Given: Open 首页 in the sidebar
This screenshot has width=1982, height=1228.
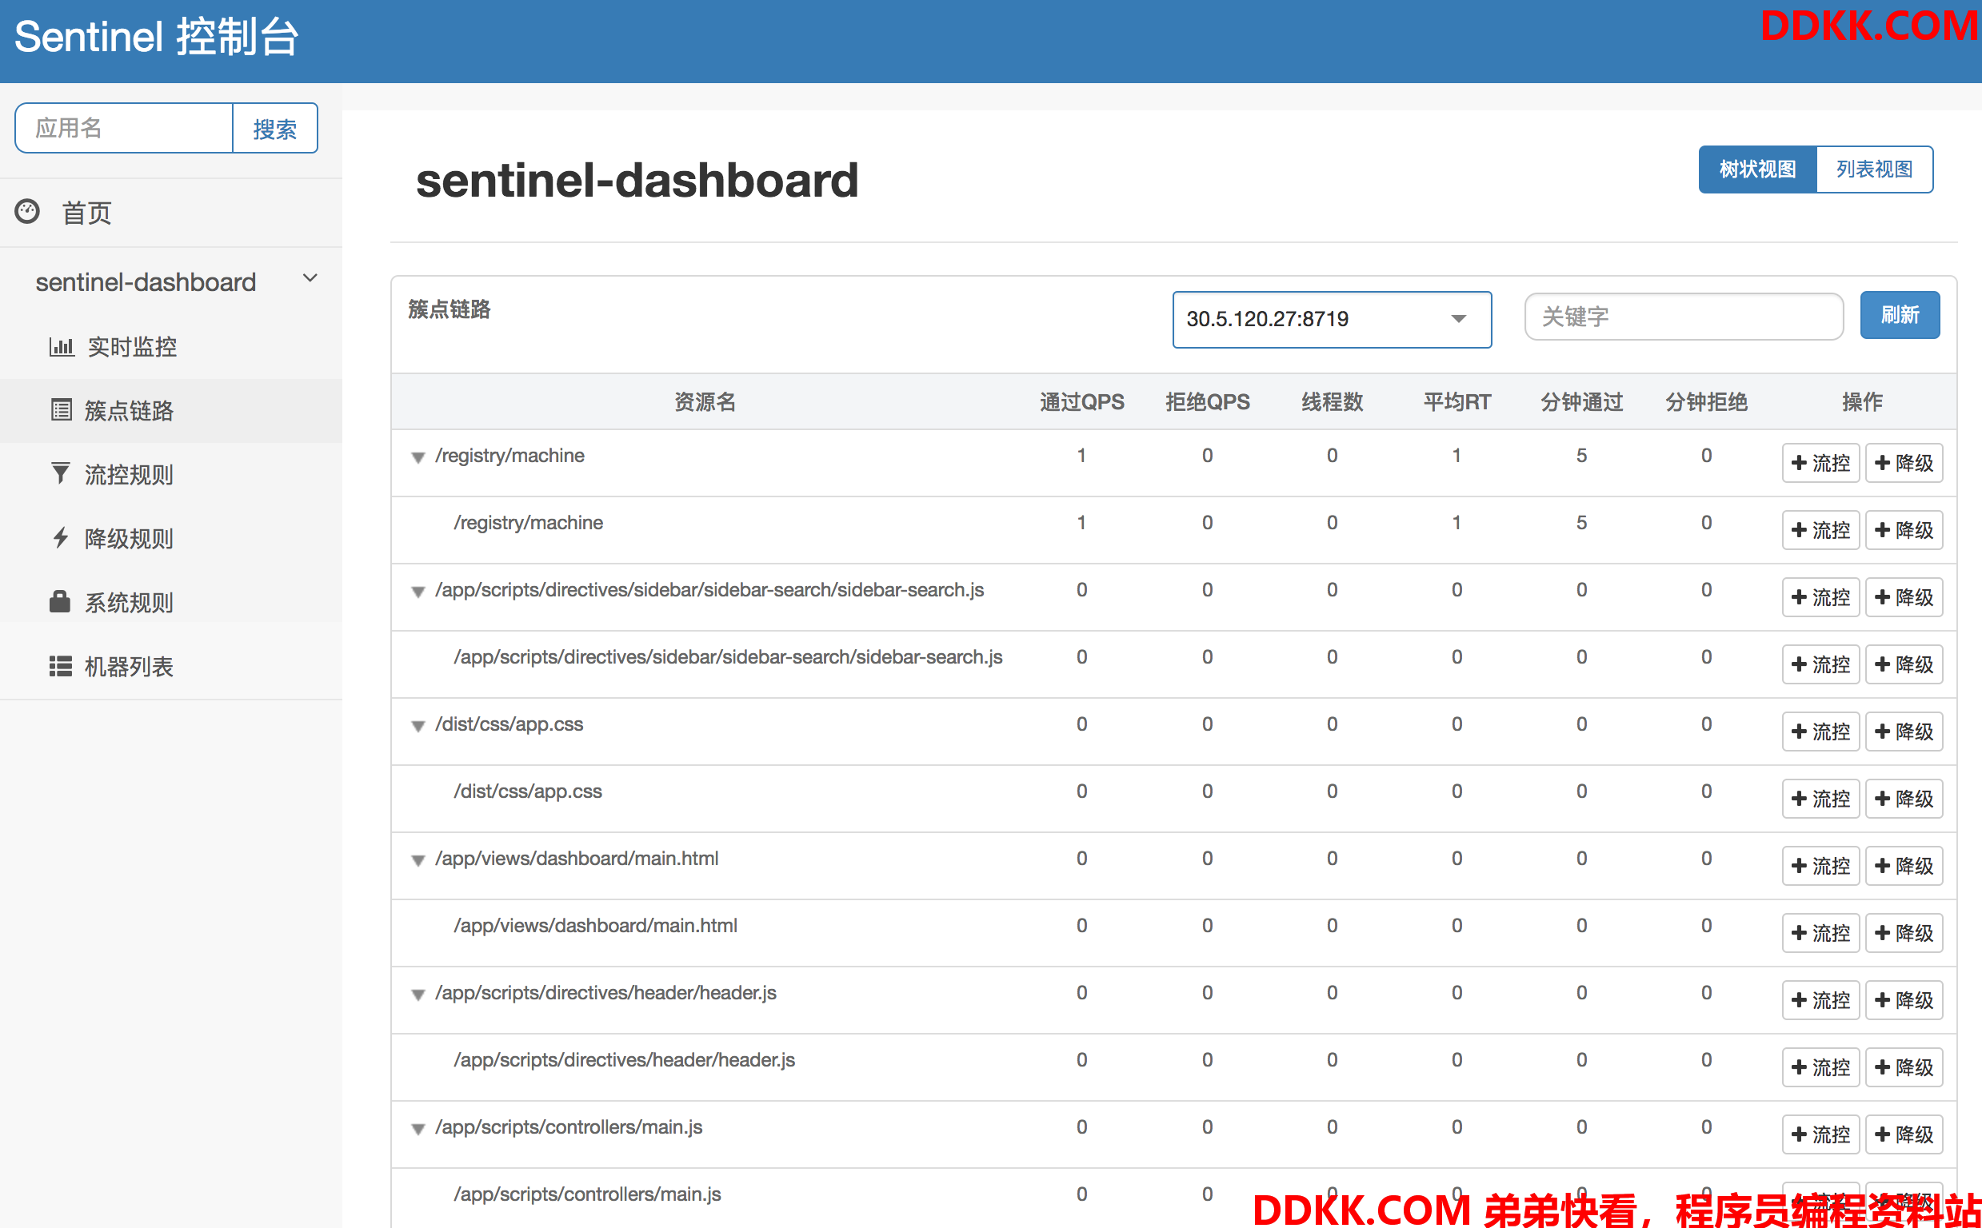Looking at the screenshot, I should [x=170, y=213].
